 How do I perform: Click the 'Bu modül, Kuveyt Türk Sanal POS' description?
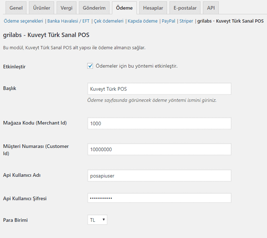coord(74,48)
